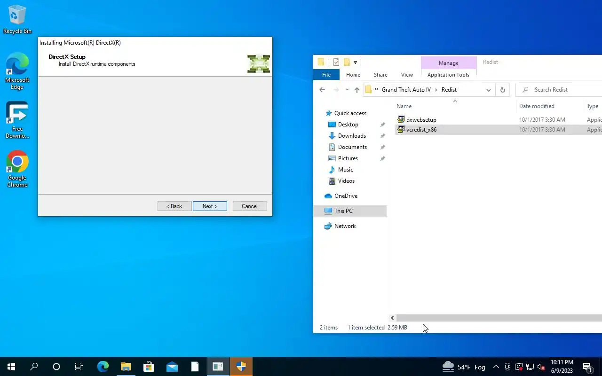The height and width of the screenshot is (376, 602).
Task: Go up one folder level
Action: point(356,90)
